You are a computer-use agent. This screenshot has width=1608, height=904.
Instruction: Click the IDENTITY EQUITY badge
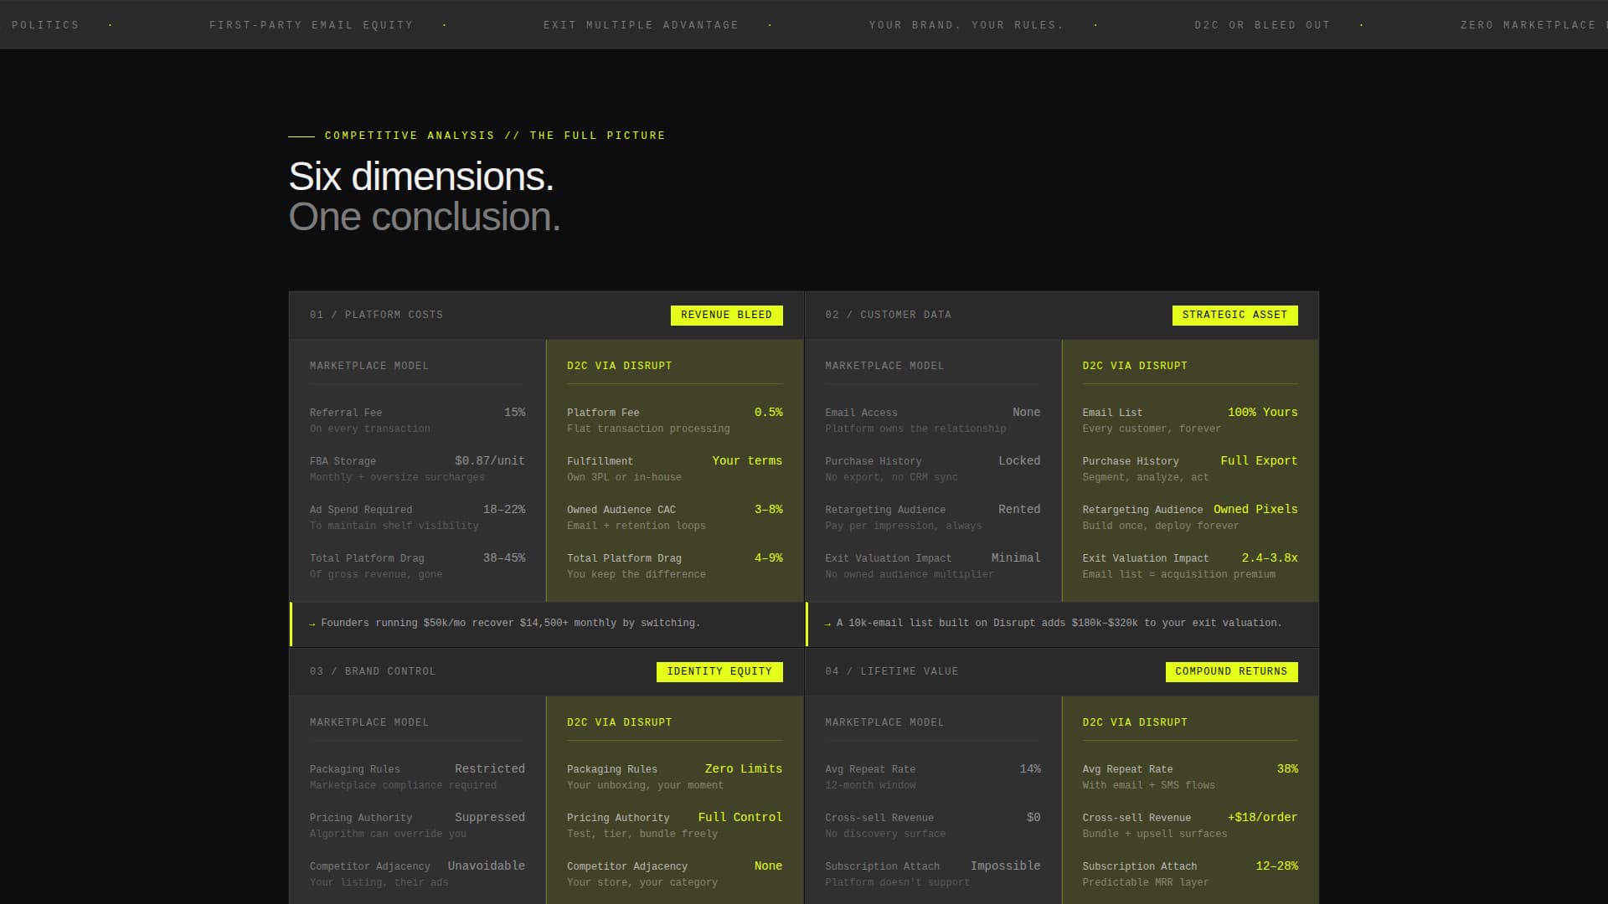719,671
